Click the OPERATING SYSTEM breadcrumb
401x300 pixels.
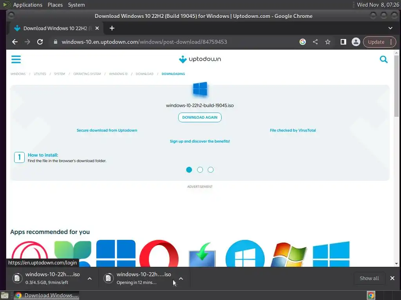click(x=87, y=74)
